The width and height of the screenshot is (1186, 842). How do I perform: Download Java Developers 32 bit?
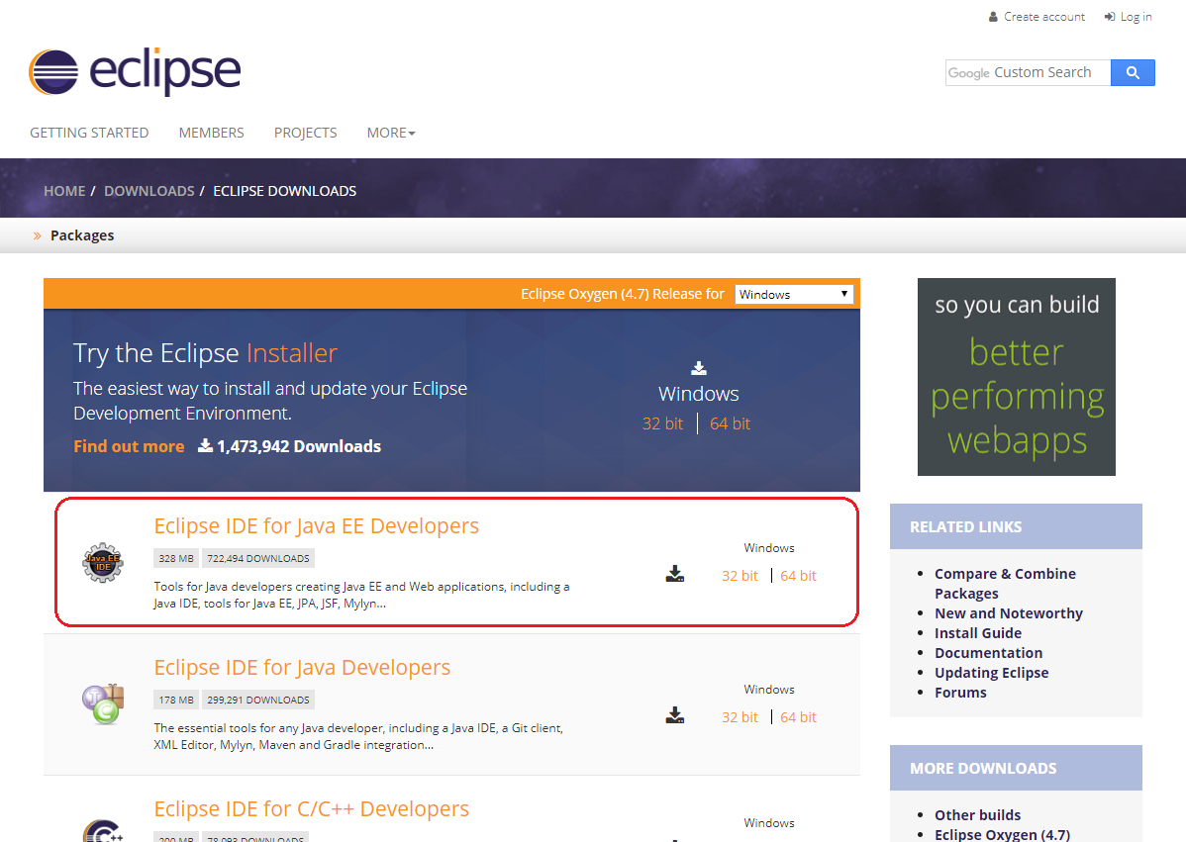pyautogui.click(x=739, y=717)
